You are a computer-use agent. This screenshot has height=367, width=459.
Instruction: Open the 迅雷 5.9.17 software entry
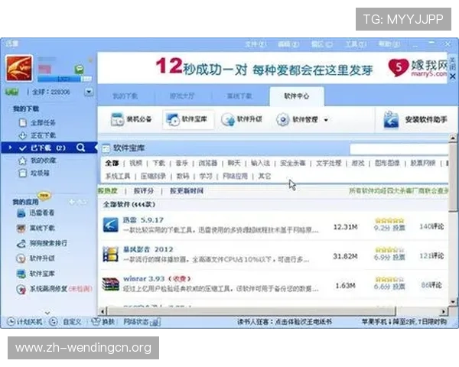click(143, 220)
